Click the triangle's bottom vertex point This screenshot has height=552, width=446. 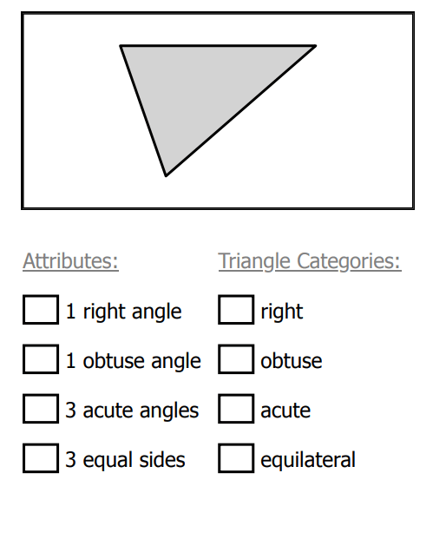pyautogui.click(x=166, y=175)
